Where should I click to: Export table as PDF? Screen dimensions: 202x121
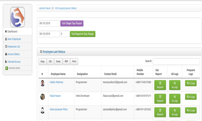[66, 62]
